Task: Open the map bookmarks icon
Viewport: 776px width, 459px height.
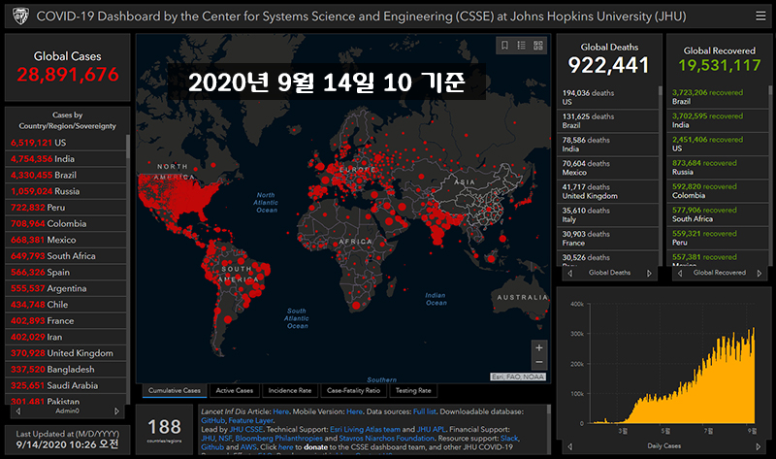Action: pos(504,46)
